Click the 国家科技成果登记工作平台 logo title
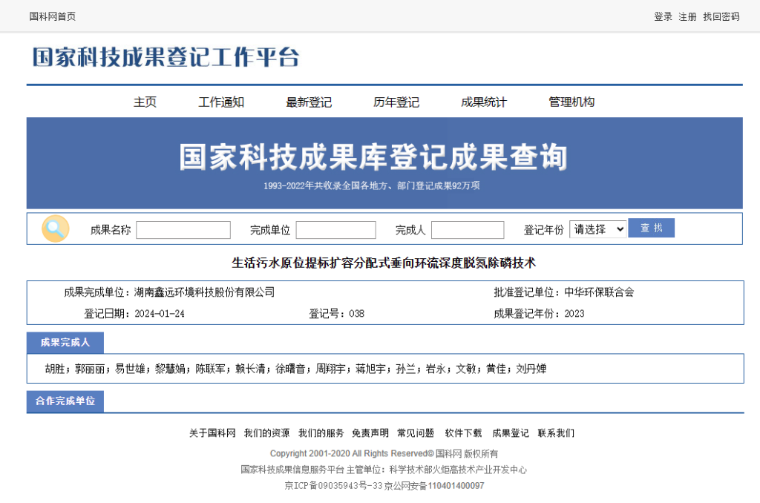This screenshot has width=760, height=503. pyautogui.click(x=166, y=57)
